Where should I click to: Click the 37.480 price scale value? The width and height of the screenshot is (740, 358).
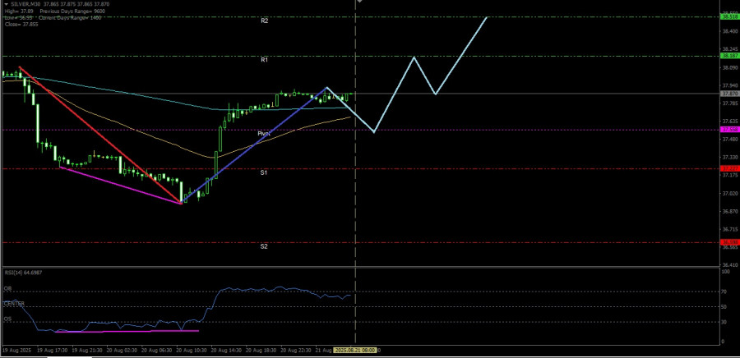coord(729,140)
